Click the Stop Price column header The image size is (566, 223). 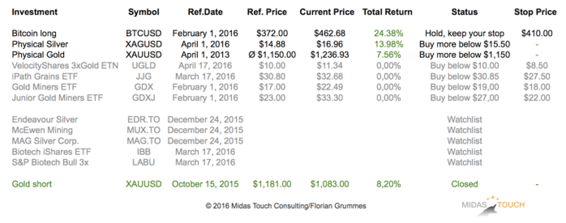[535, 12]
